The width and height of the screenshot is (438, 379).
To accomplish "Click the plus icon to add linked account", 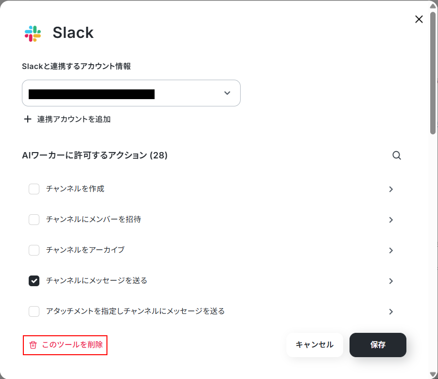I will 28,119.
